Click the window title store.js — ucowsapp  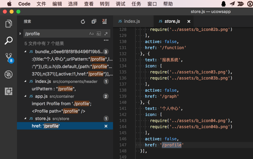click(x=210, y=12)
